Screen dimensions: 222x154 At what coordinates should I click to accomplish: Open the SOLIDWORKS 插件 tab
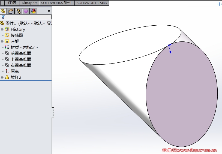point(57,3)
